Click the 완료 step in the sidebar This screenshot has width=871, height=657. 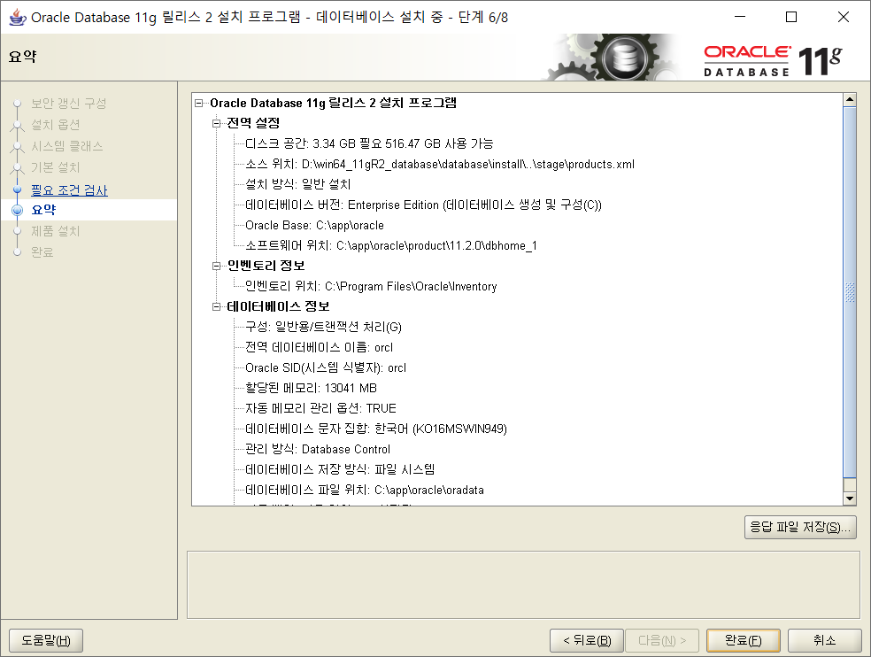[42, 252]
